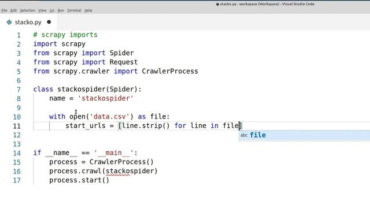Click line number 17 in the gutter
The height and width of the screenshot is (208, 370).
coord(17,180)
